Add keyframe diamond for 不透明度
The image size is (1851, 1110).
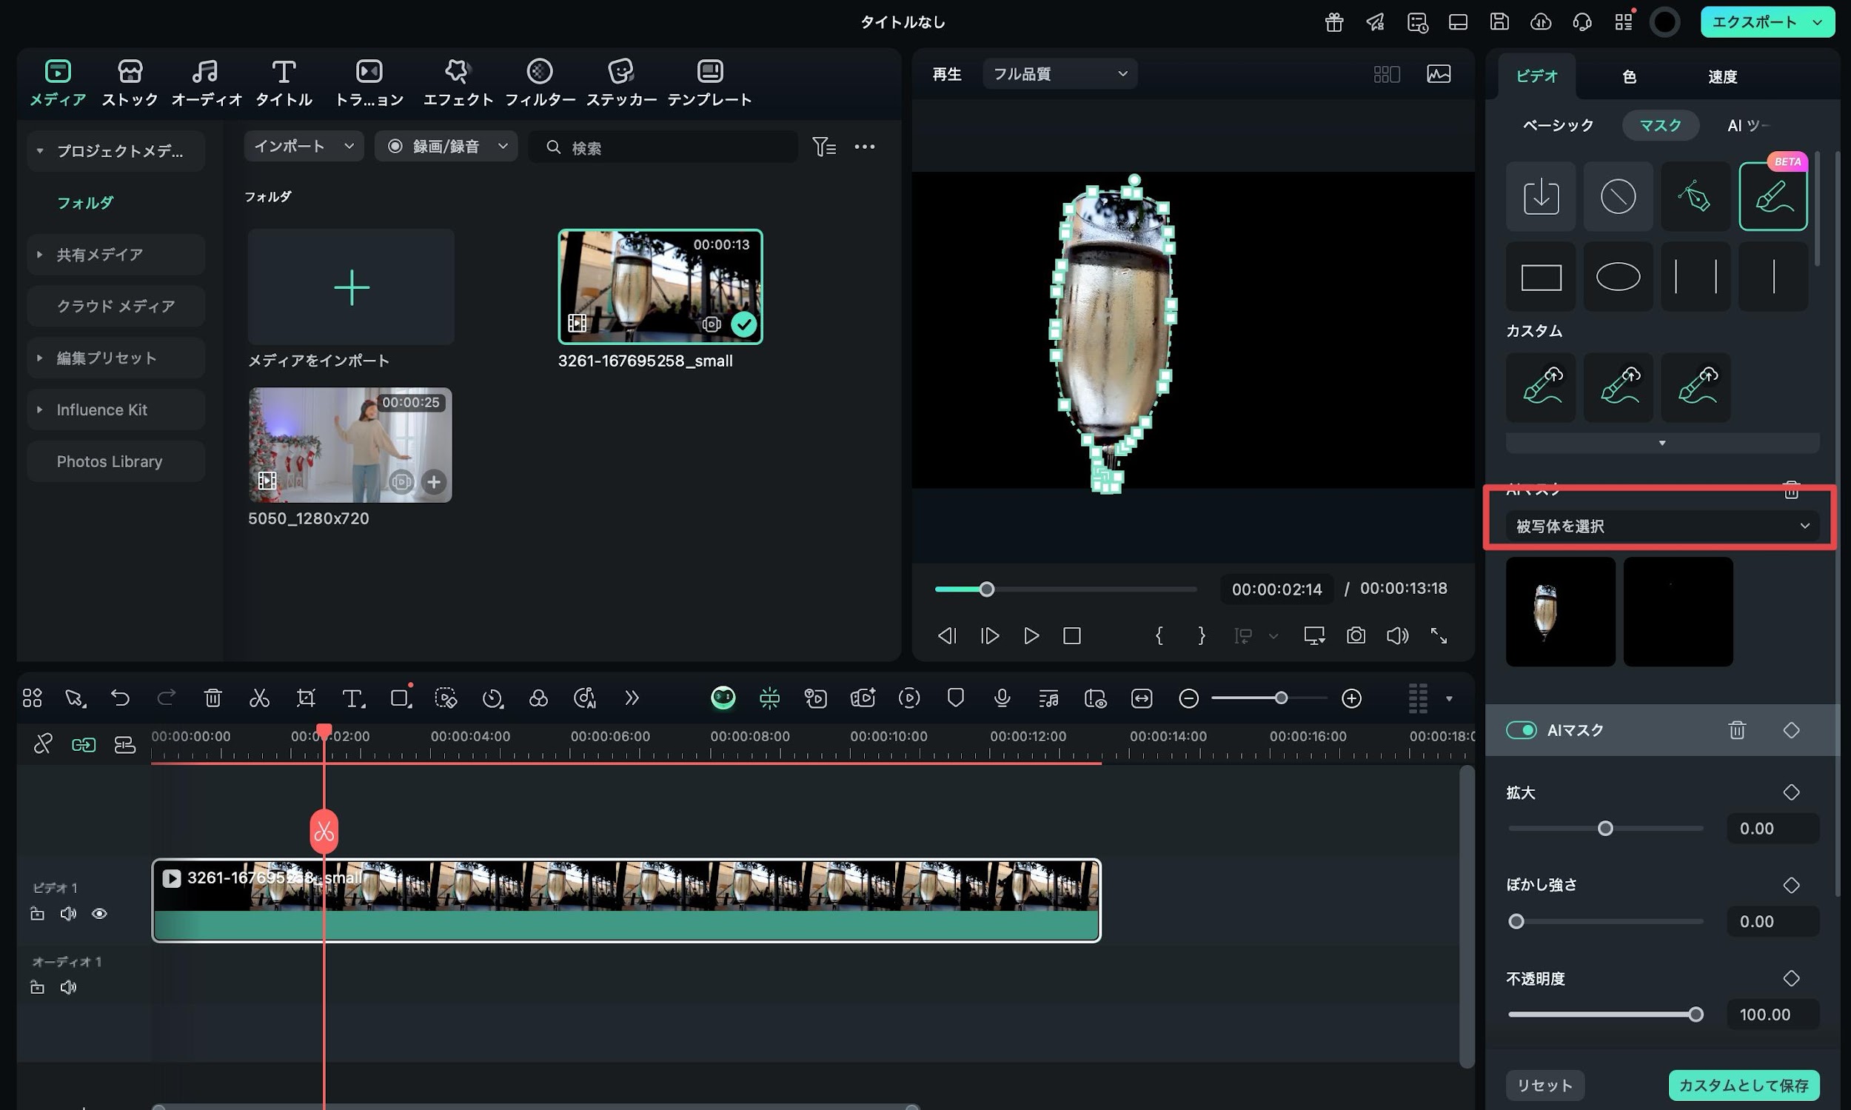tap(1791, 978)
